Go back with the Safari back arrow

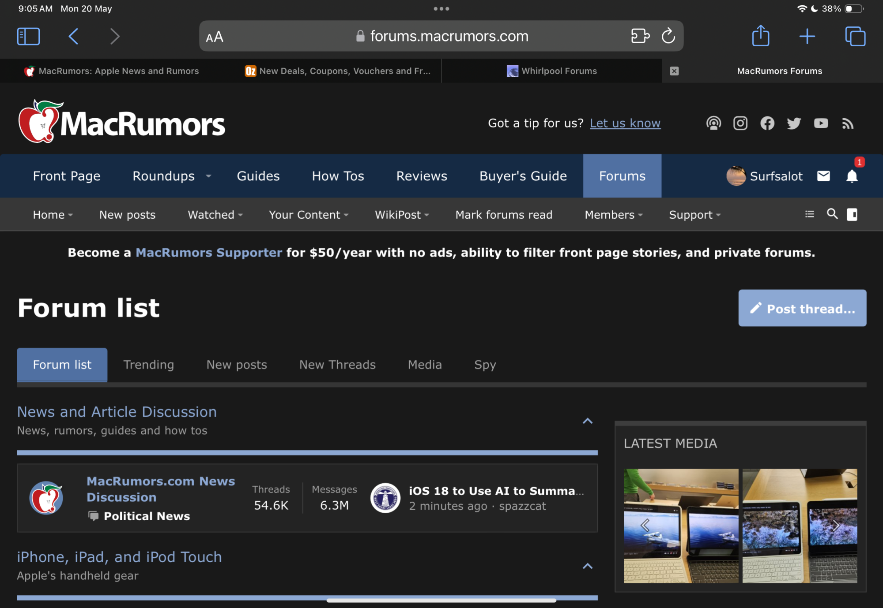pos(74,36)
